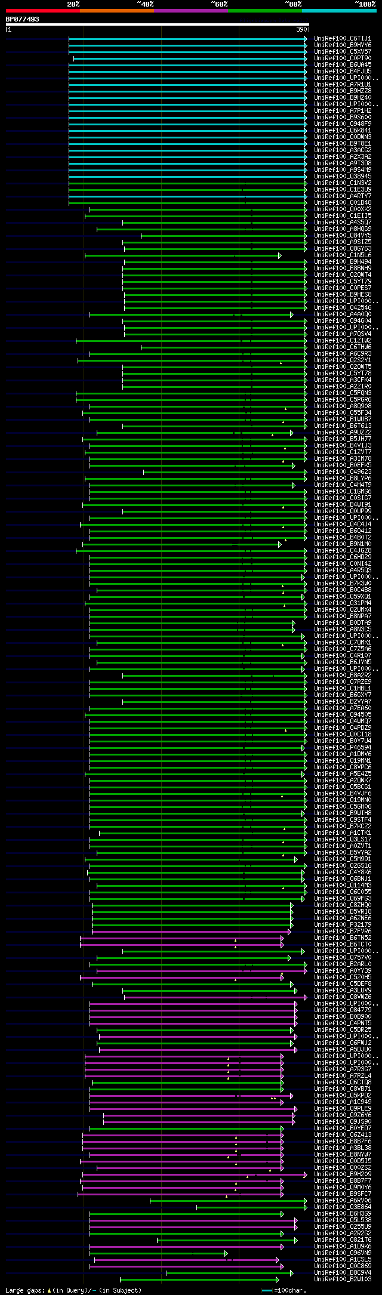Select label UniRef100_C7QMX1

343,643
